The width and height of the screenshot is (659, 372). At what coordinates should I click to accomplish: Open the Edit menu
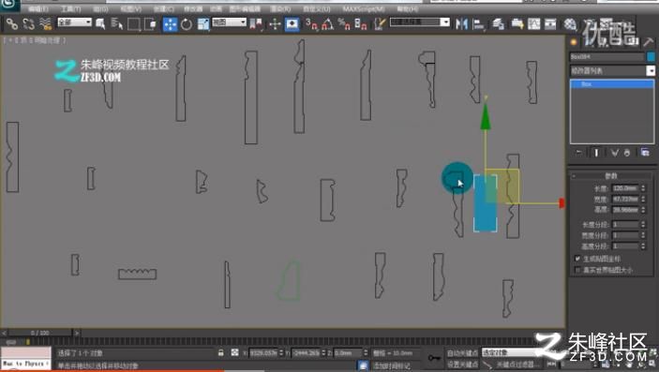click(x=38, y=8)
